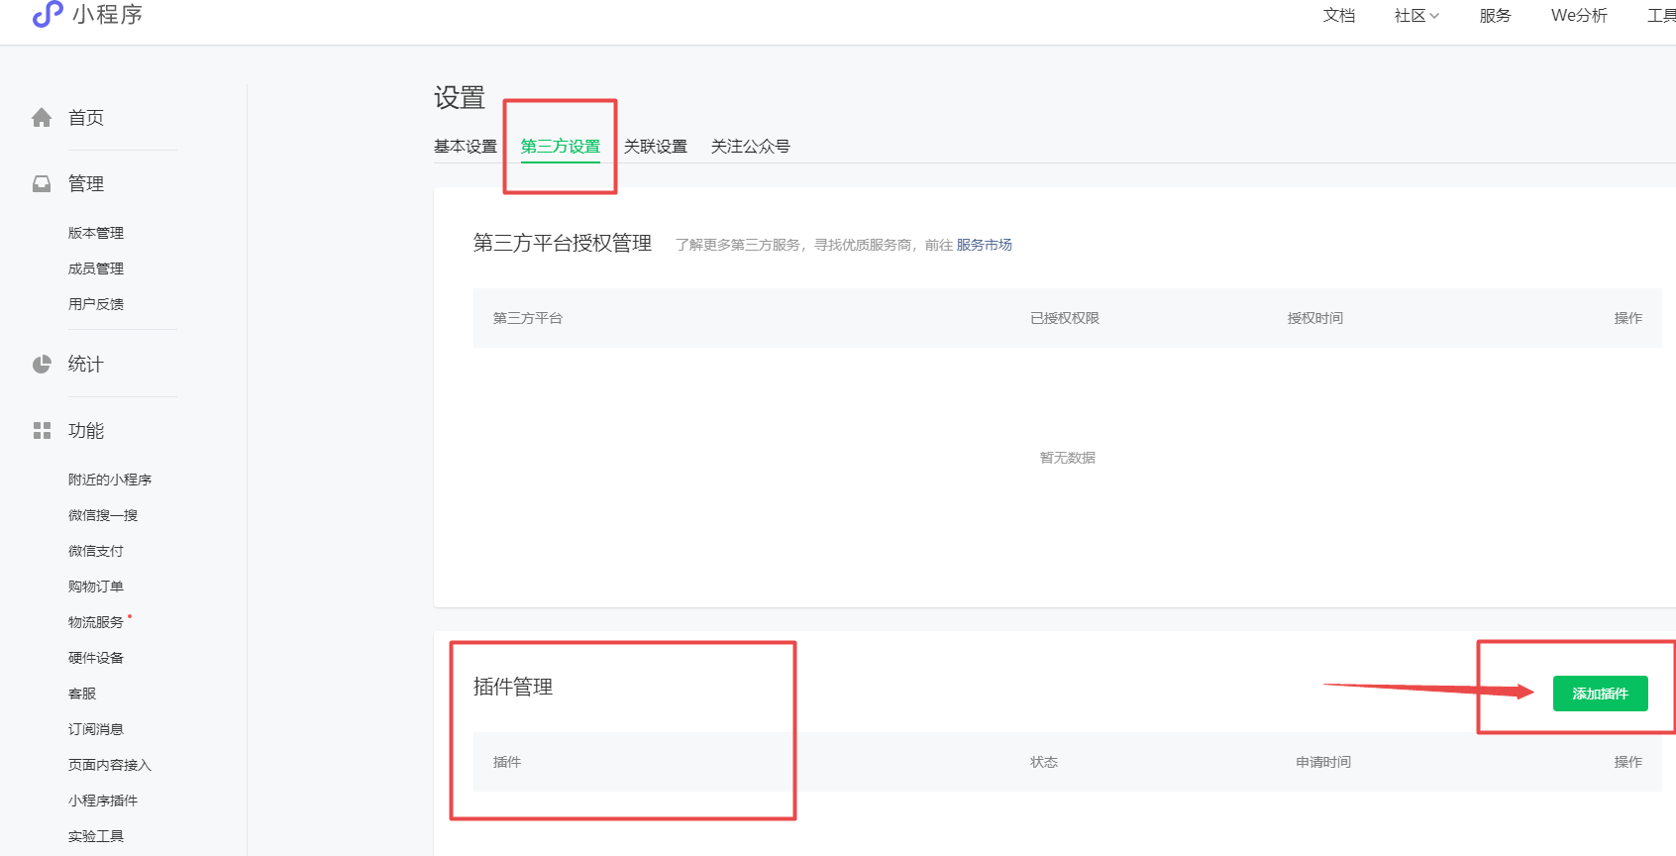Open 小程序插件 in the sidebar
The height and width of the screenshot is (856, 1676).
[103, 801]
